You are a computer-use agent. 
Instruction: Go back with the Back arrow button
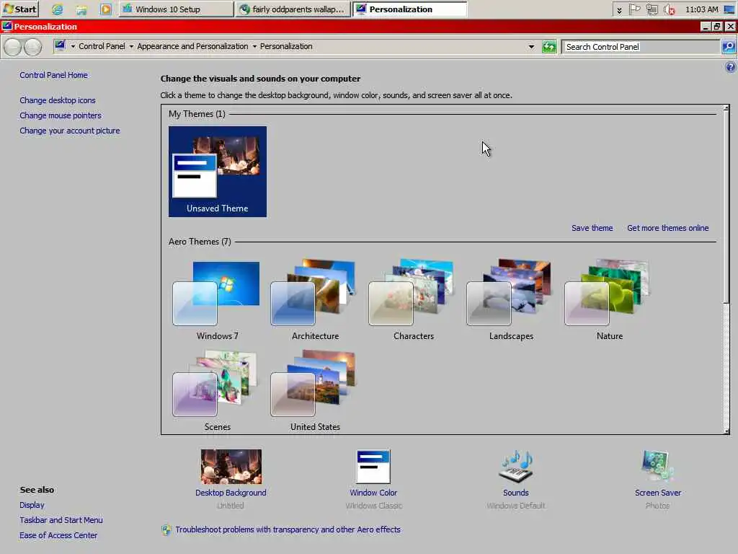click(x=13, y=47)
